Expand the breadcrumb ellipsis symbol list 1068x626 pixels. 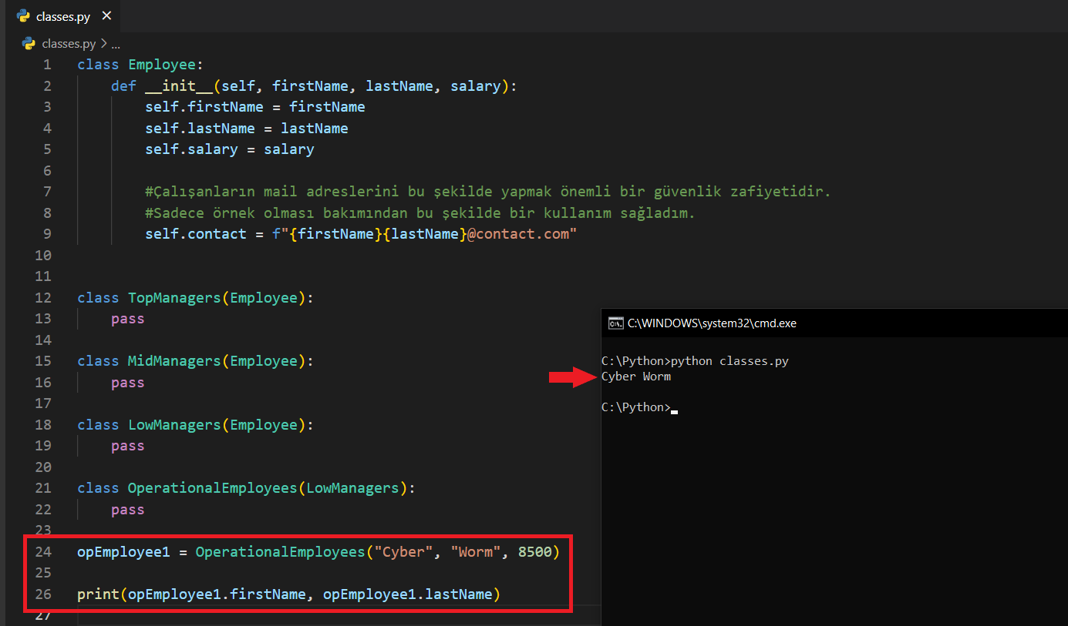pos(116,44)
